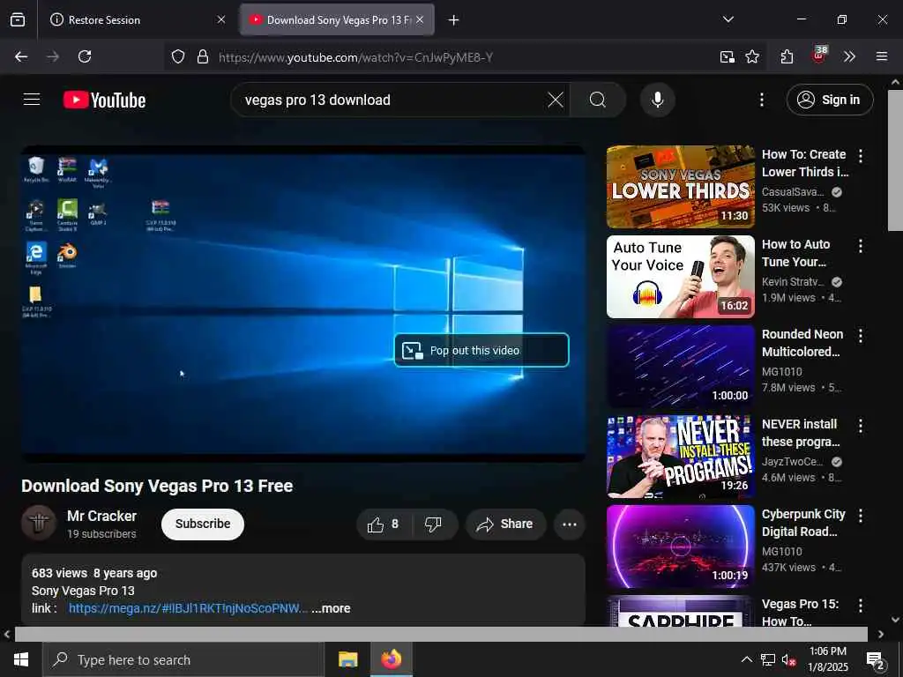Open YouTube settings three-dot menu
The width and height of the screenshot is (903, 677).
click(x=761, y=100)
